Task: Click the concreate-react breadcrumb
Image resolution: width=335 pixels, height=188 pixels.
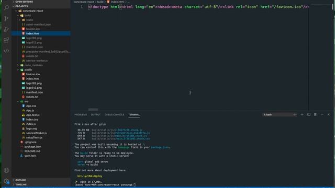Action: point(84,2)
